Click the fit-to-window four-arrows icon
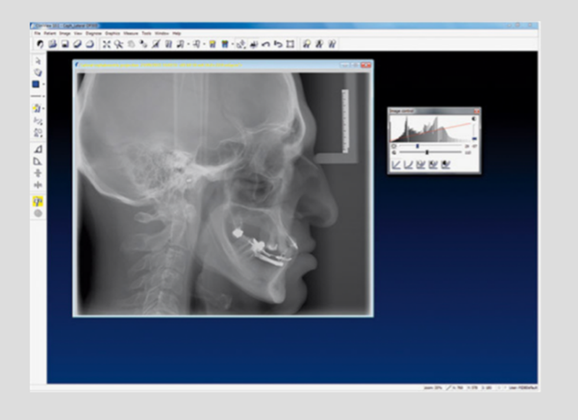578x420 pixels. tap(106, 44)
